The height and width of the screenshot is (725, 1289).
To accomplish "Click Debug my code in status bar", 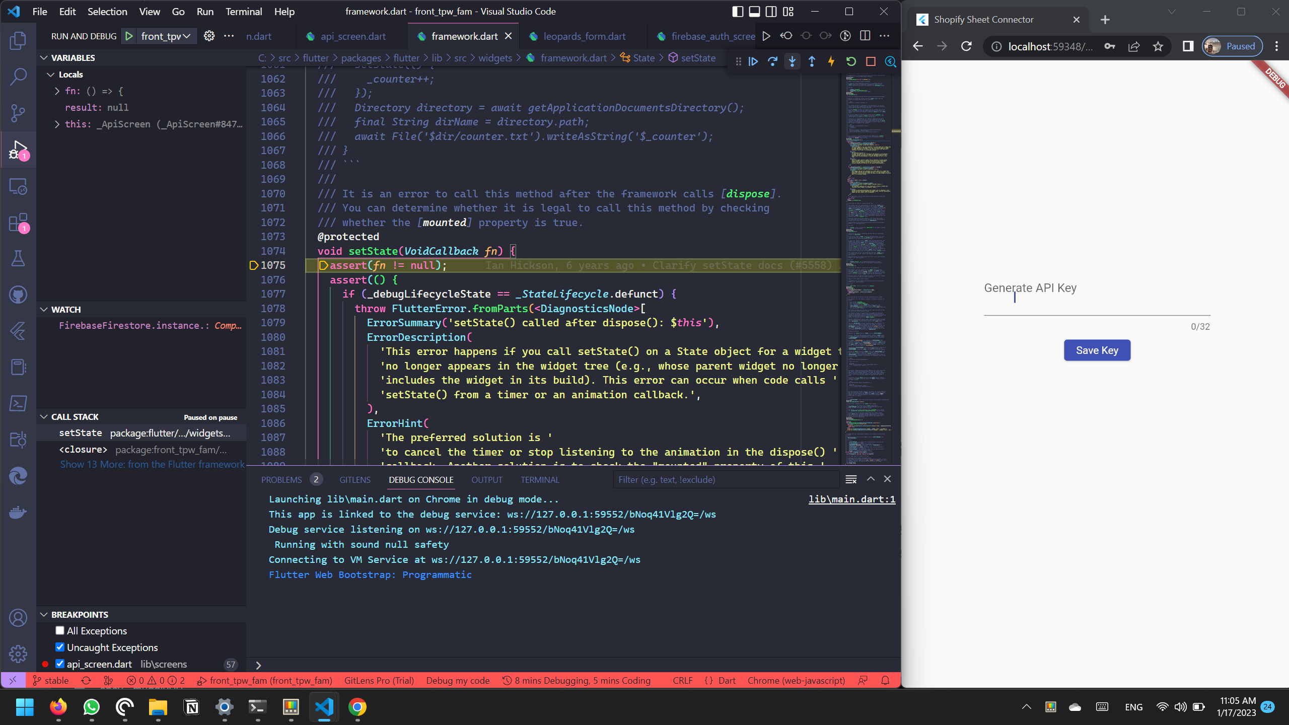I will pos(457,680).
